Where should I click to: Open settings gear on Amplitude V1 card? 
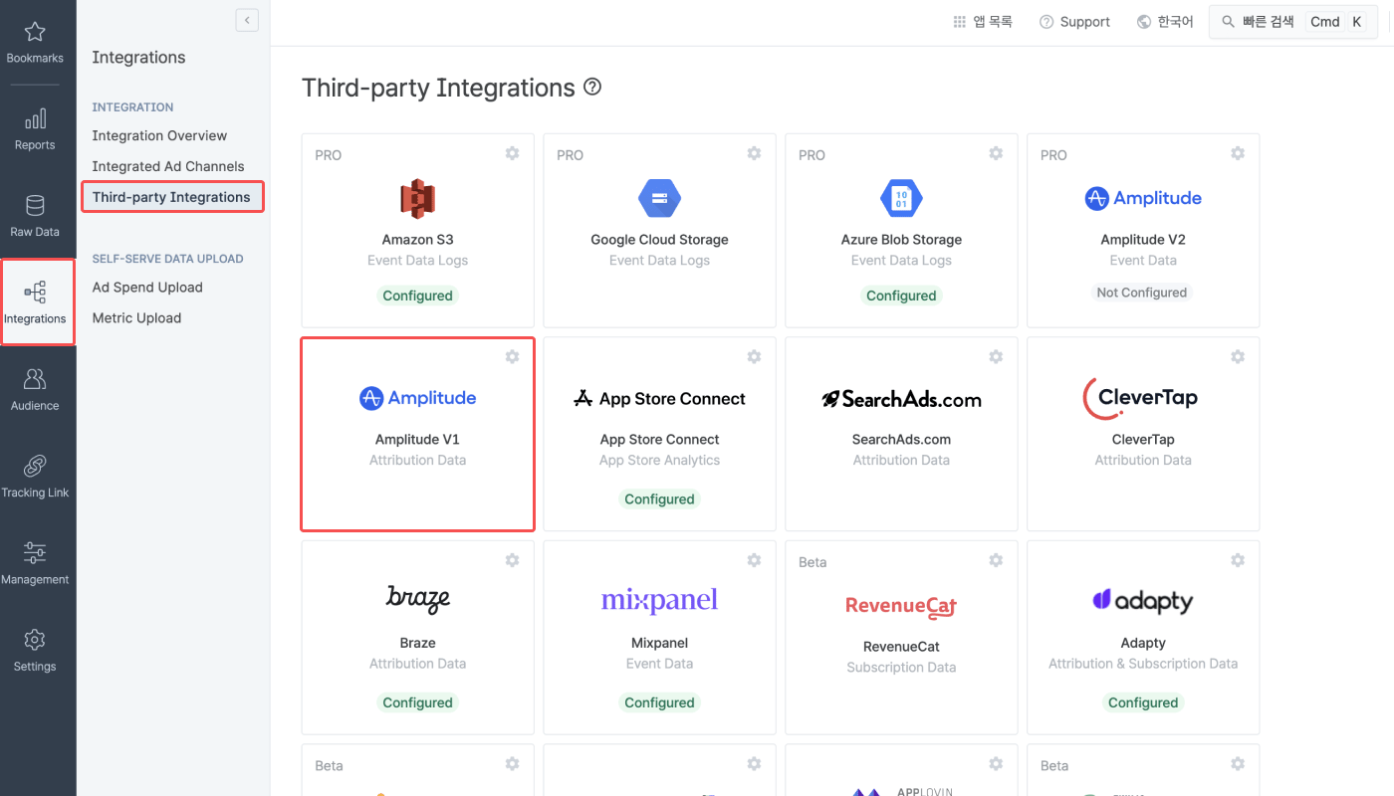(512, 356)
